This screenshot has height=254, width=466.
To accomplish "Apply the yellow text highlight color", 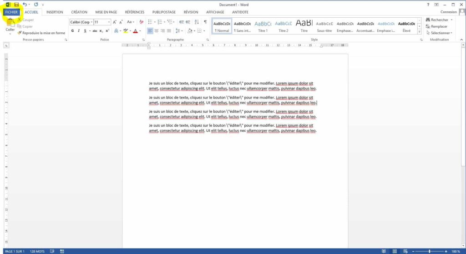I will pyautogui.click(x=126, y=31).
